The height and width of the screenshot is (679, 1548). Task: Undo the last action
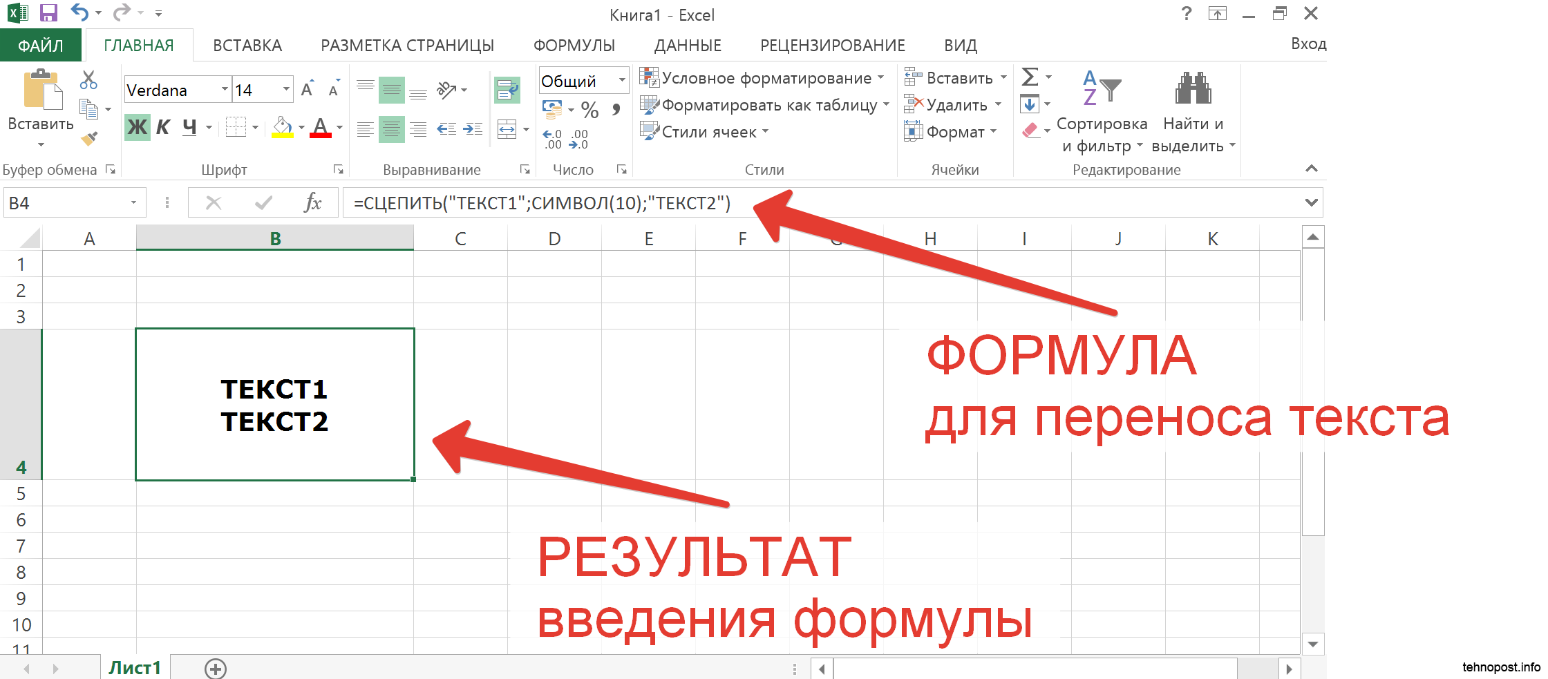[80, 13]
